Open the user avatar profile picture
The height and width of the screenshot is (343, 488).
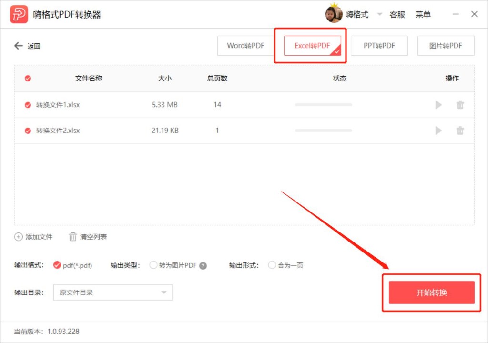(334, 14)
